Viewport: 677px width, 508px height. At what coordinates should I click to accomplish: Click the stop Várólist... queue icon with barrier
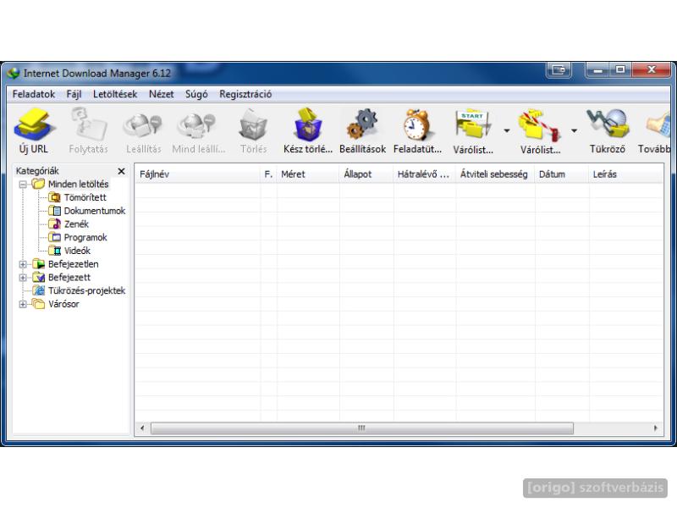pos(540,124)
